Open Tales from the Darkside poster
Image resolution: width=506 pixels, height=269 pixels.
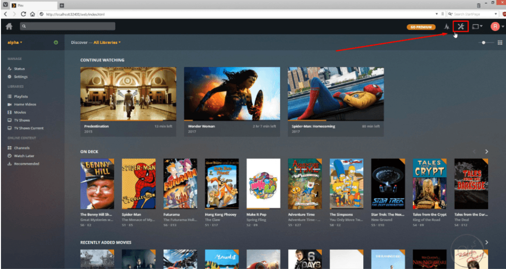click(471, 184)
